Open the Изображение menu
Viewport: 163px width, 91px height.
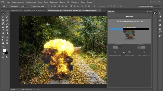click(31, 2)
